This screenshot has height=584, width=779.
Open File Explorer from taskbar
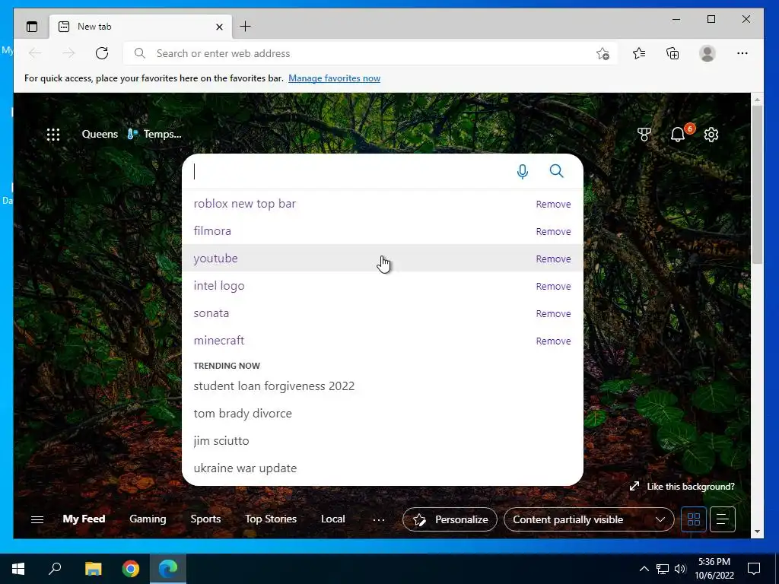(x=93, y=569)
